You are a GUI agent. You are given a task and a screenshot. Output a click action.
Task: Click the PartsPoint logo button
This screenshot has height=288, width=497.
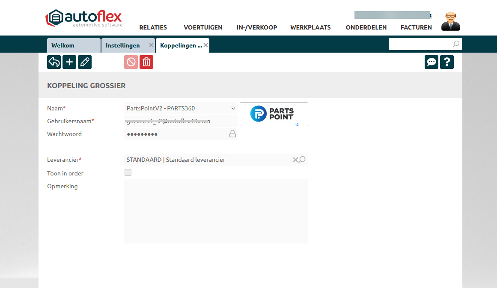coord(274,114)
